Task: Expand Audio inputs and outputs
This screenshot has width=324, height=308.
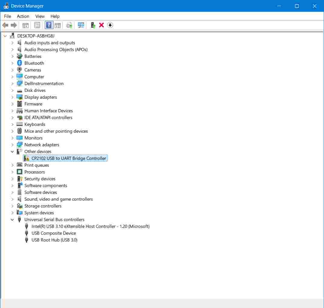Action: tap(12, 43)
